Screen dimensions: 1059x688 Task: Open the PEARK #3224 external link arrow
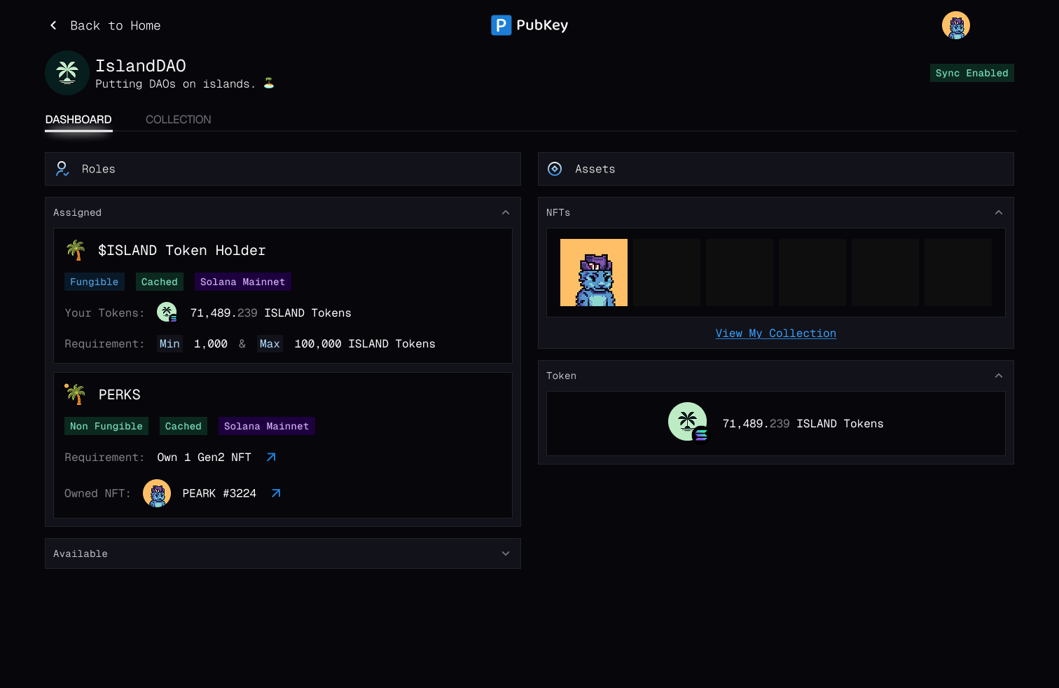(276, 493)
